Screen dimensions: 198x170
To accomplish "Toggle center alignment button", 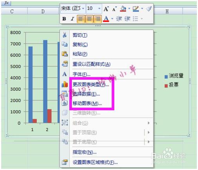I will pos(89,19).
